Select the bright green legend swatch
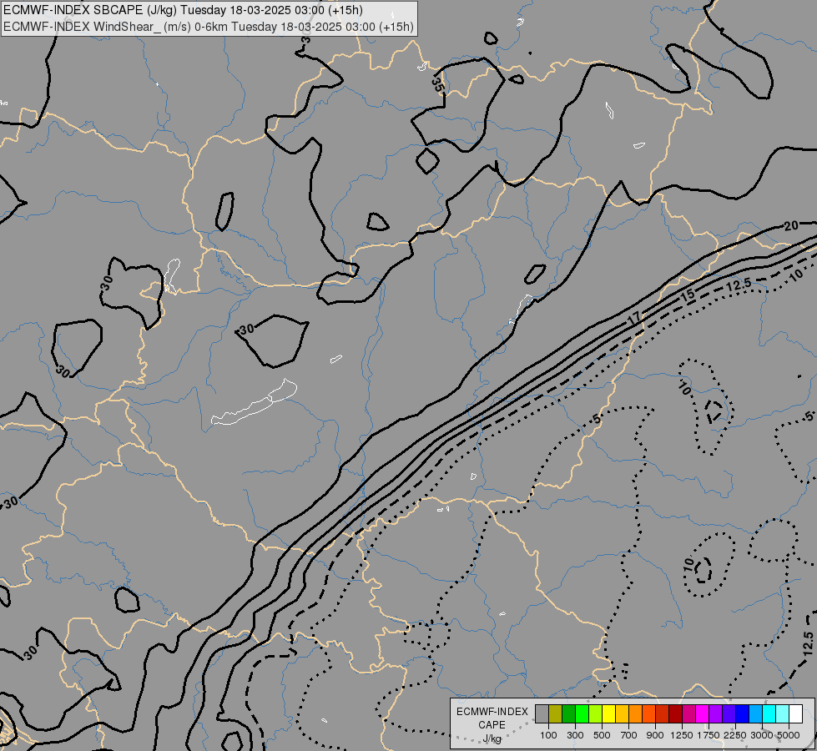 point(582,713)
